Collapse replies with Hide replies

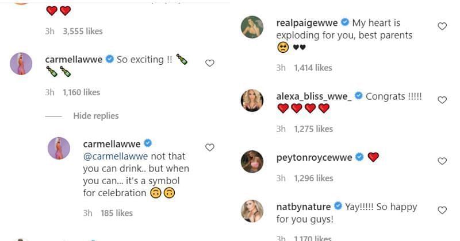pos(95,116)
